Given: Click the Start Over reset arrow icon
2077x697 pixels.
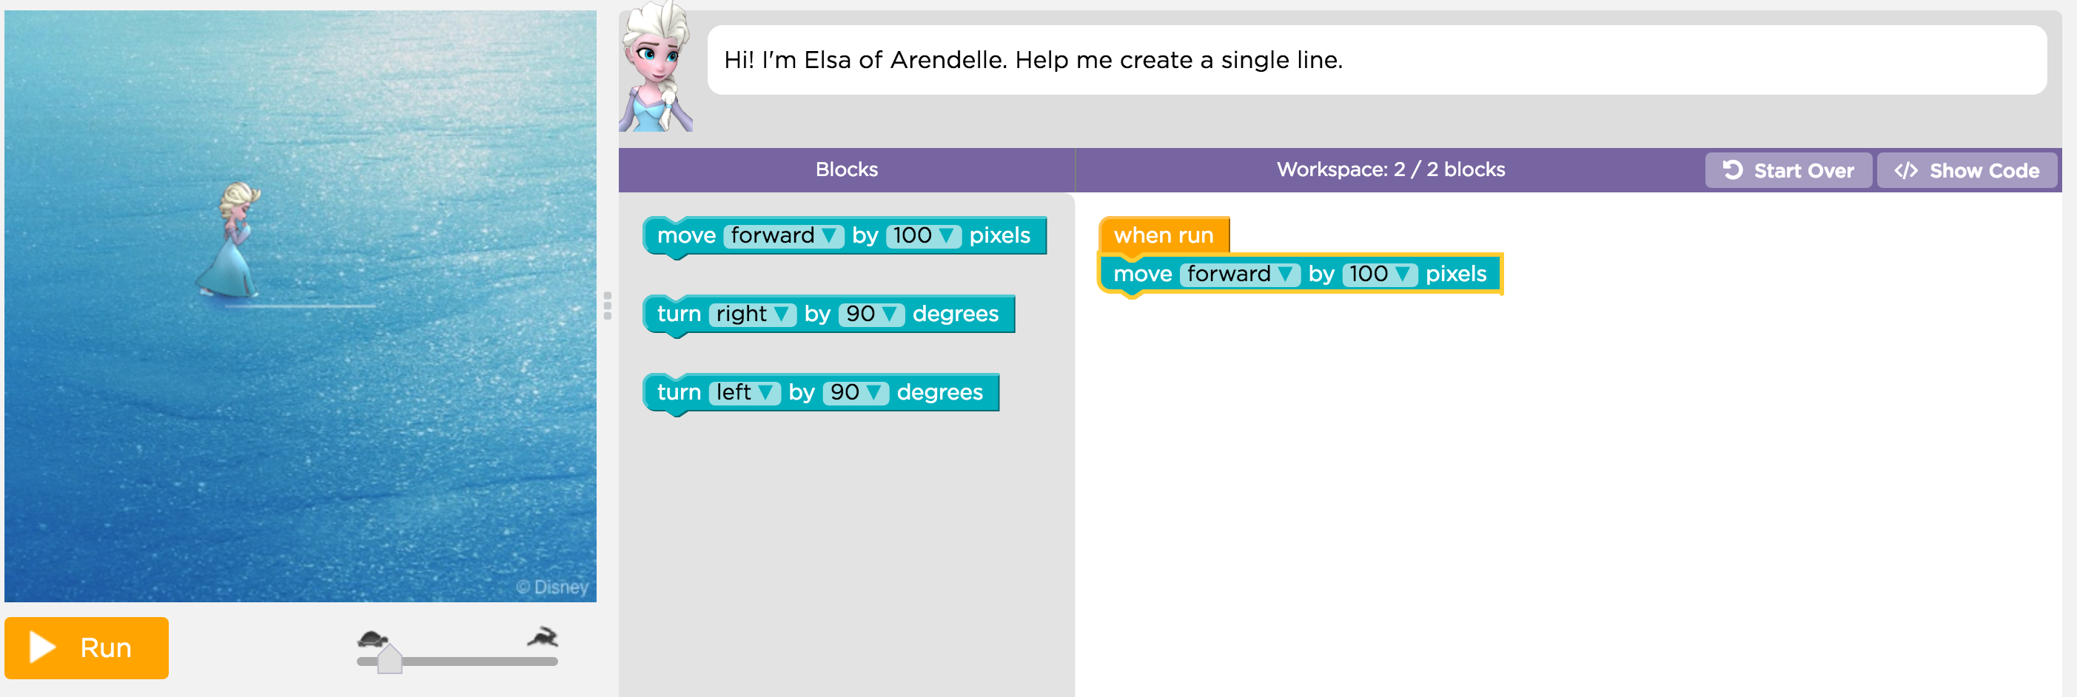Looking at the screenshot, I should coord(1733,170).
